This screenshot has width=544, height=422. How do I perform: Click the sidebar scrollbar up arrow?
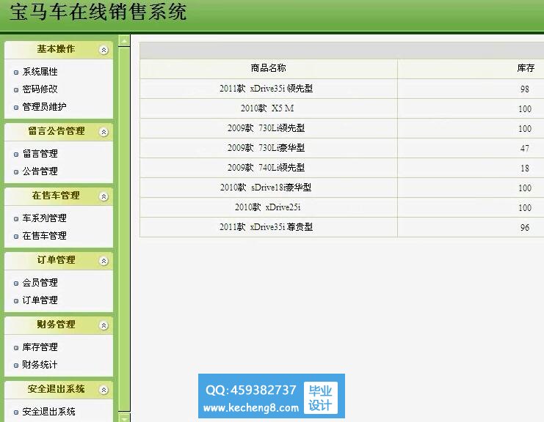(124, 41)
